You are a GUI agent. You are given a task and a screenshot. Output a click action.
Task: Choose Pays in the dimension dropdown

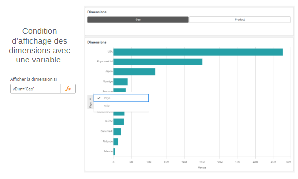(121, 98)
